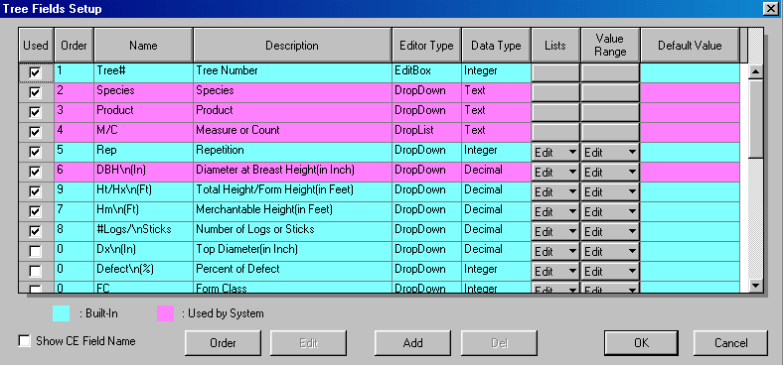This screenshot has width=784, height=365.
Task: Click the cyan Built-In legend swatch
Action: tap(61, 313)
